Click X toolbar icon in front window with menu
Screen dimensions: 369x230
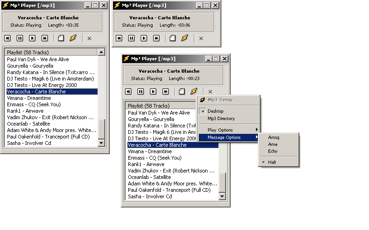coord(210,92)
